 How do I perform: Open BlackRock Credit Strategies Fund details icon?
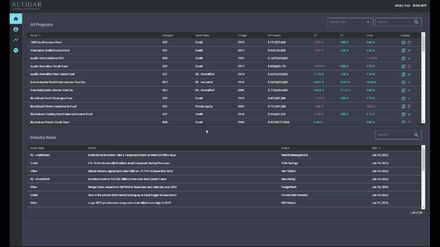403,98
